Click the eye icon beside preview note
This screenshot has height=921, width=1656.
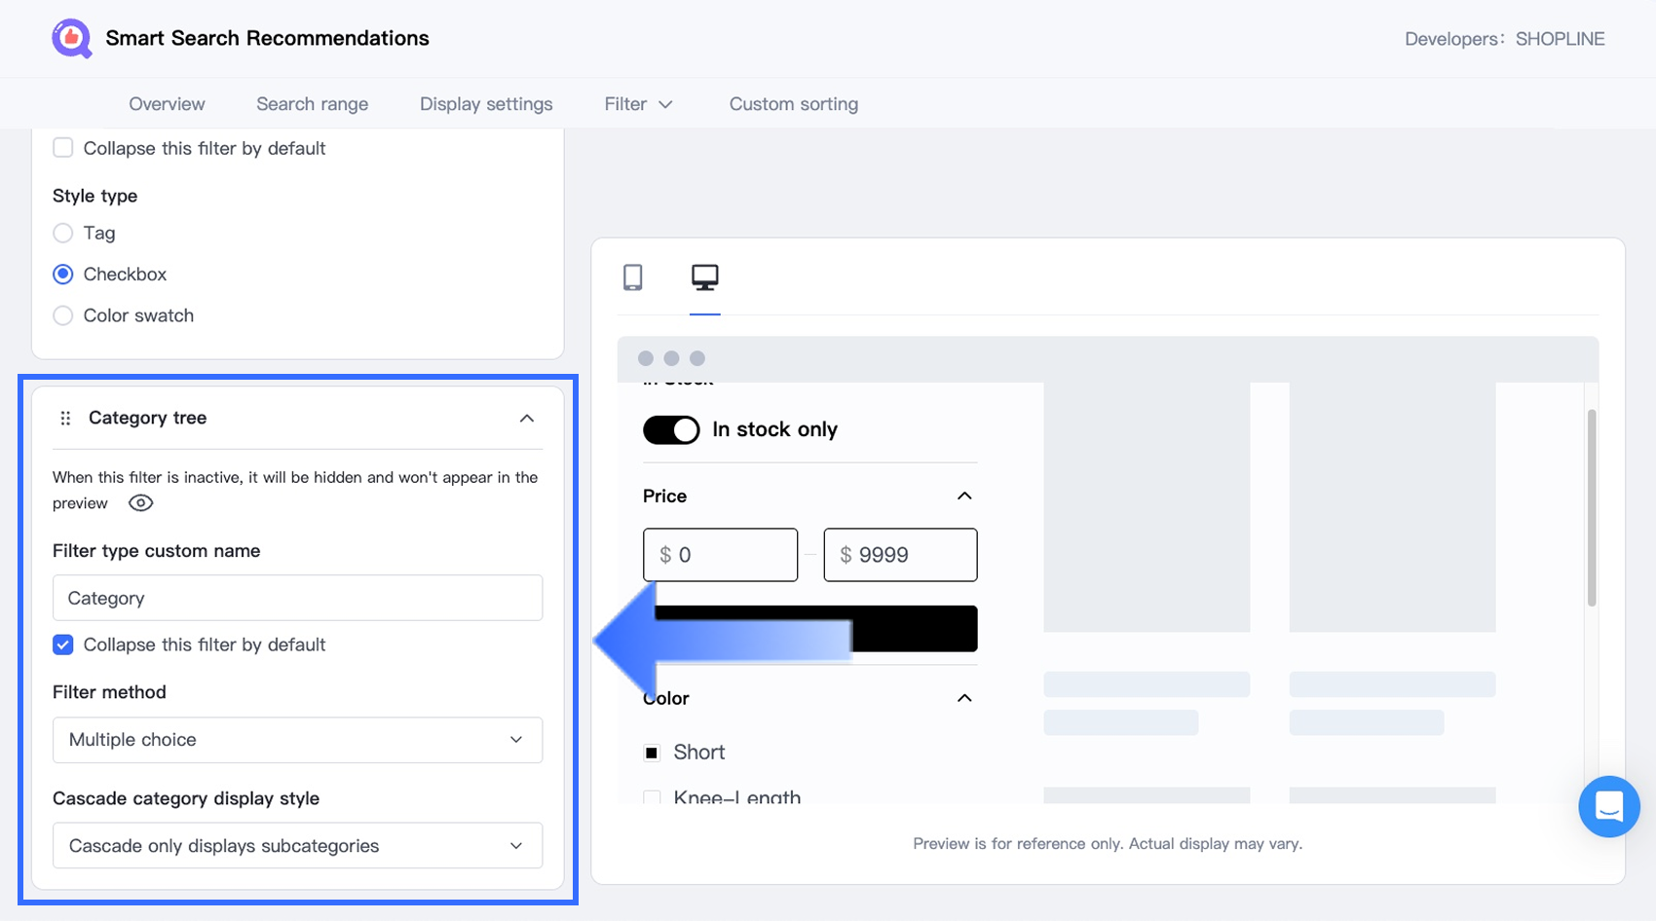pyautogui.click(x=140, y=503)
